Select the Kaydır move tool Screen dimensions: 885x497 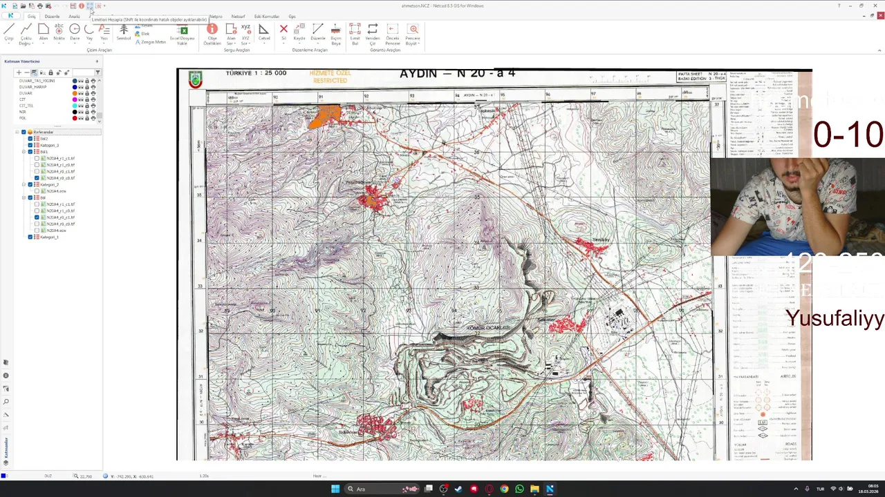(x=299, y=32)
